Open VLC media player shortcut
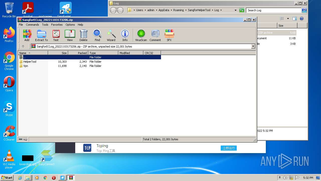321x181 pixels. (9, 159)
